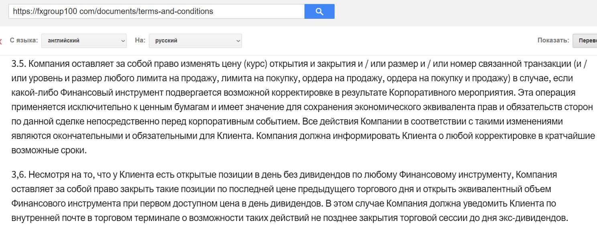
Task: Click the "3.5." clause number
Action: [x=18, y=64]
